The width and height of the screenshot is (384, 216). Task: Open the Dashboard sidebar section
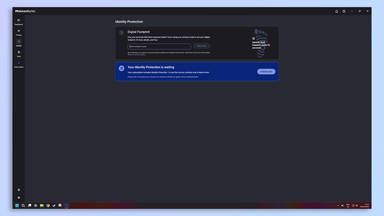click(x=19, y=22)
